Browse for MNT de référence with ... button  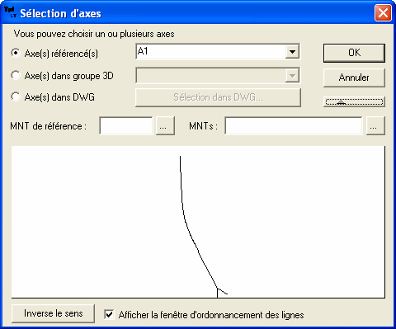[165, 126]
